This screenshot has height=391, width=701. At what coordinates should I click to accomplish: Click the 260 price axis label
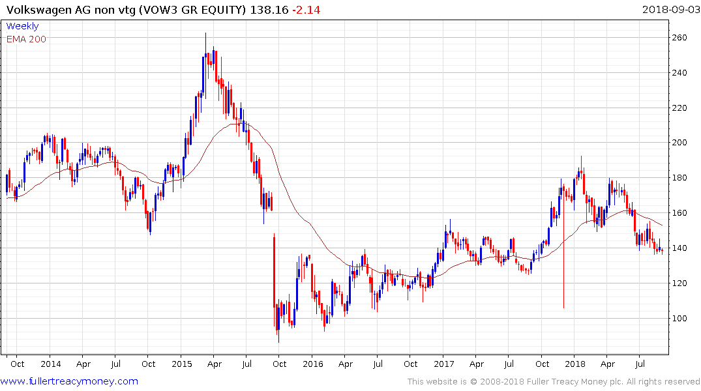coord(679,38)
